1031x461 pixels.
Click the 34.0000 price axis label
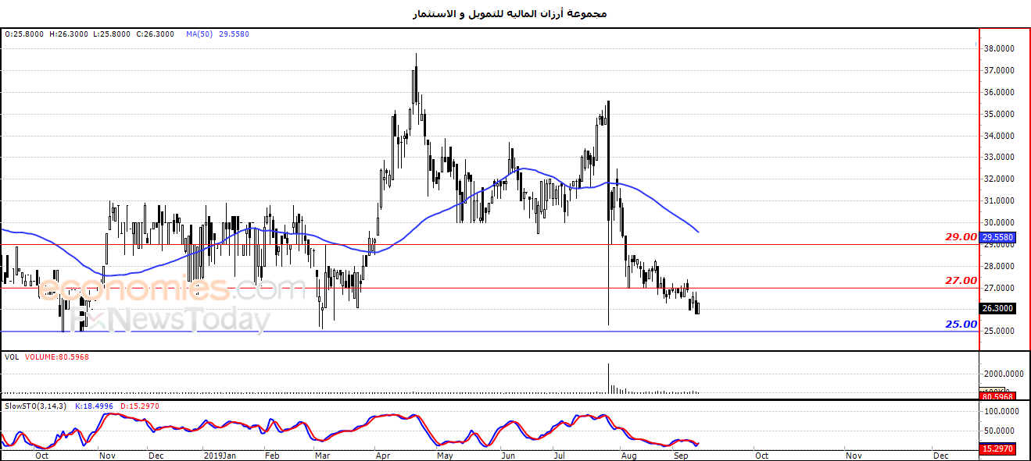click(1000, 136)
